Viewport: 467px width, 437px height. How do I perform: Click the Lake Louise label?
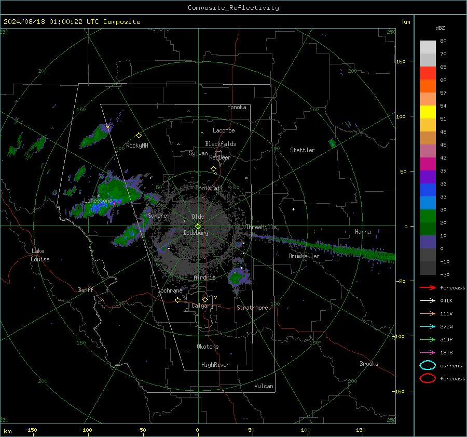click(x=40, y=255)
